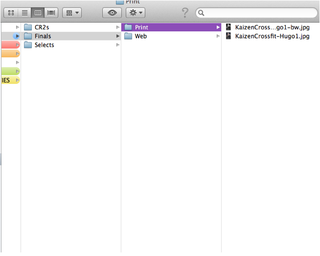Select the KaizenCrossfit-Hugo1.jpg file

click(x=271, y=36)
